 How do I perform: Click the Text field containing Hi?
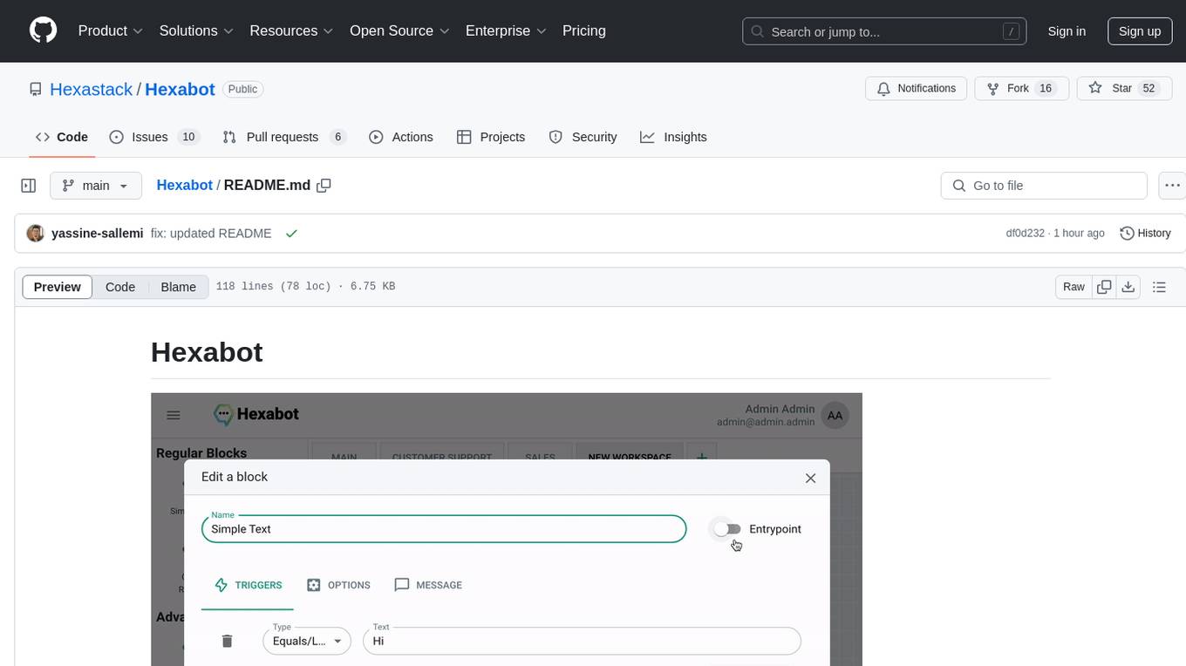coord(582,641)
